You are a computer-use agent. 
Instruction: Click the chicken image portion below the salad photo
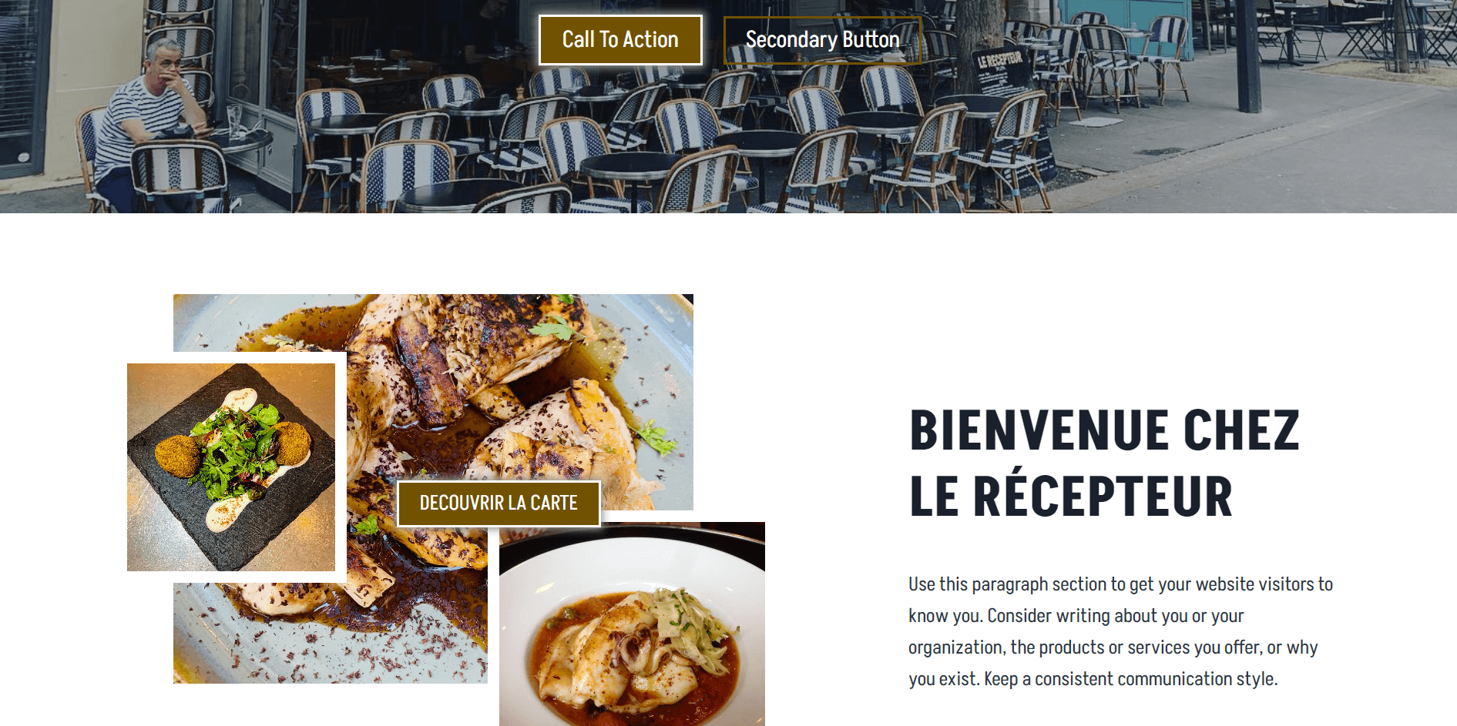click(x=330, y=633)
